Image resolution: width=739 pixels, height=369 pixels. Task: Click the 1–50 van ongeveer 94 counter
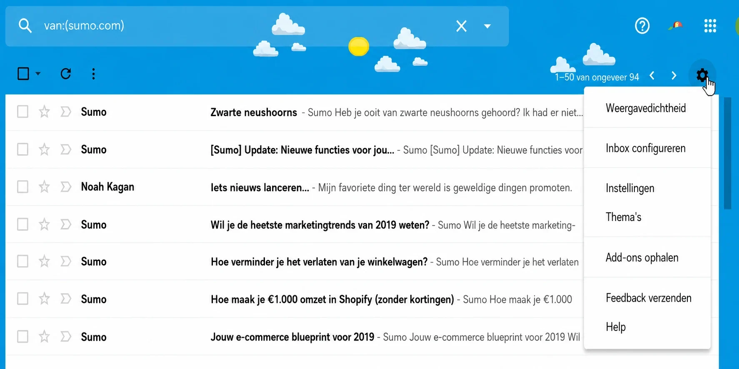tap(597, 77)
